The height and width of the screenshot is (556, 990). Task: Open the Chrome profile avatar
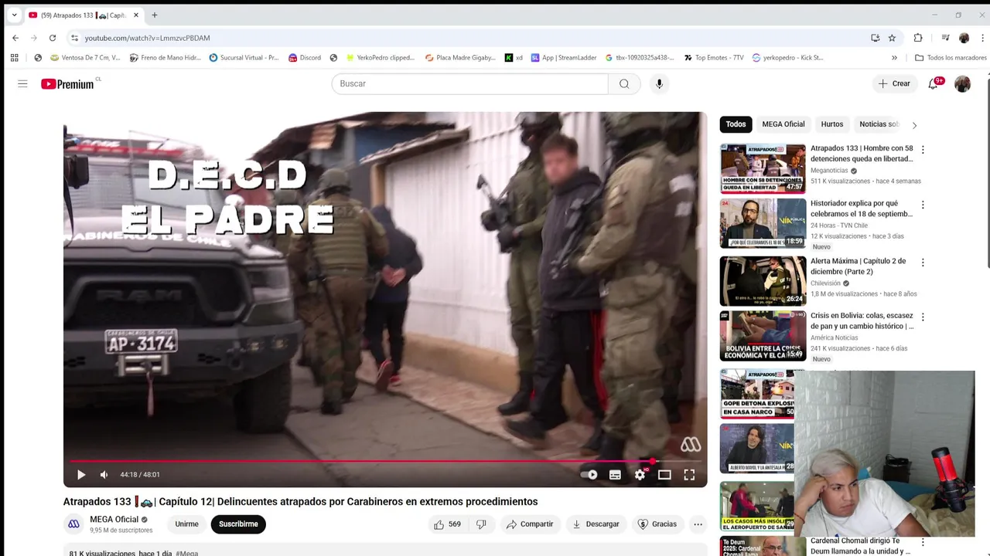(x=964, y=38)
